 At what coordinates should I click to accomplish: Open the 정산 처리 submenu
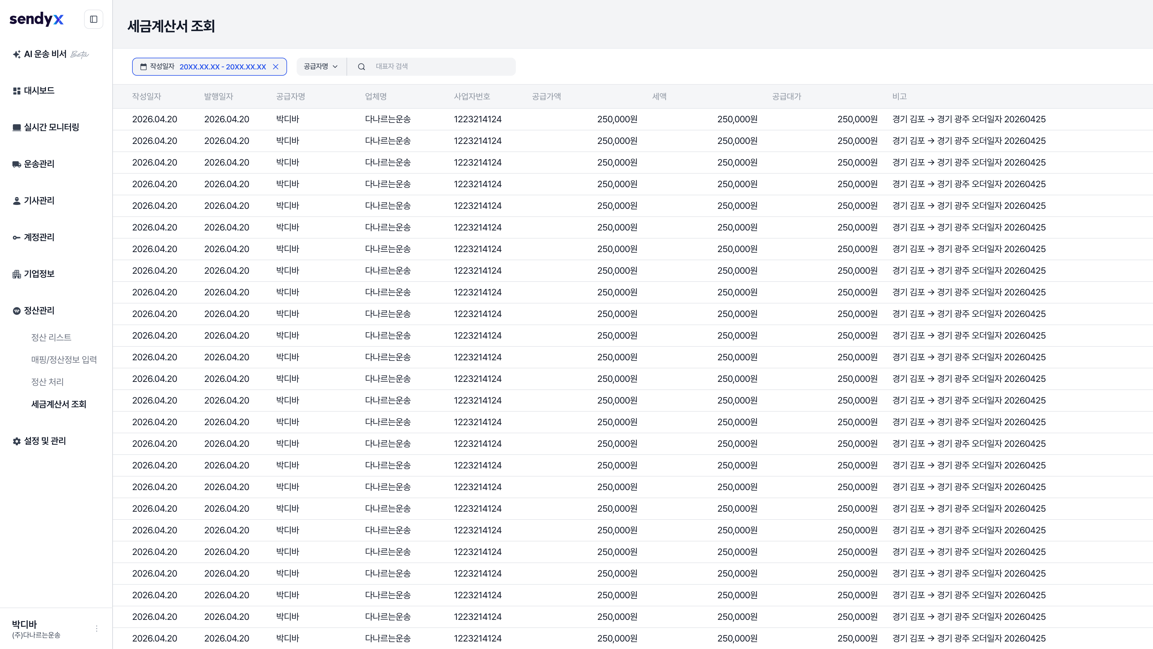click(47, 382)
